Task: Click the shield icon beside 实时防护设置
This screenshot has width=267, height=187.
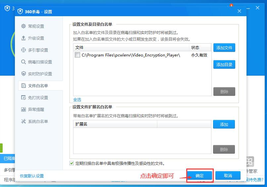Action: click(x=23, y=74)
